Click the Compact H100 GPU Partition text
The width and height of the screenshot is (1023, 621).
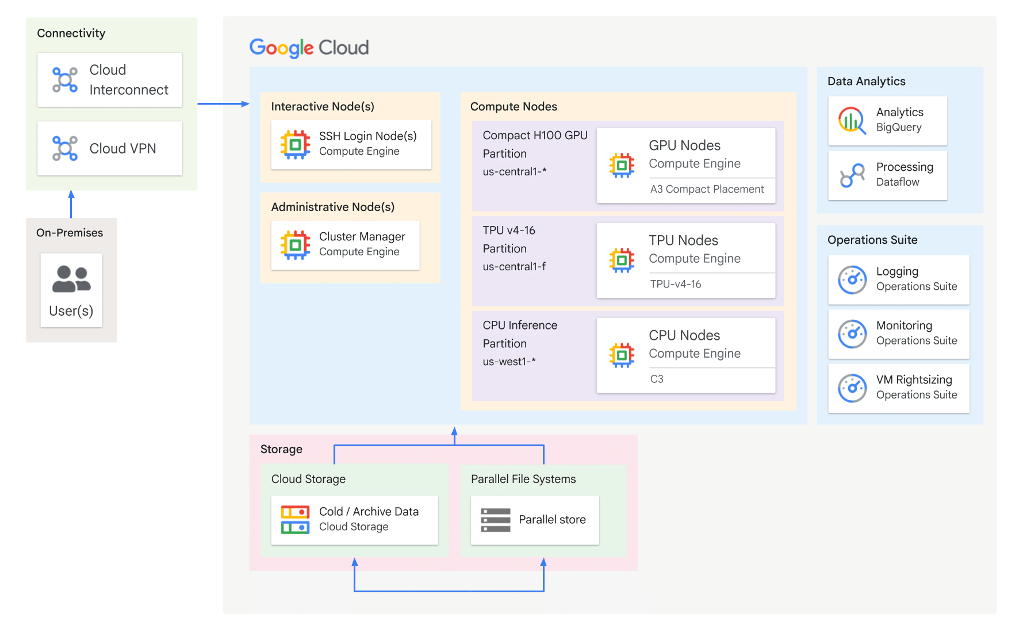pyautogui.click(x=535, y=144)
